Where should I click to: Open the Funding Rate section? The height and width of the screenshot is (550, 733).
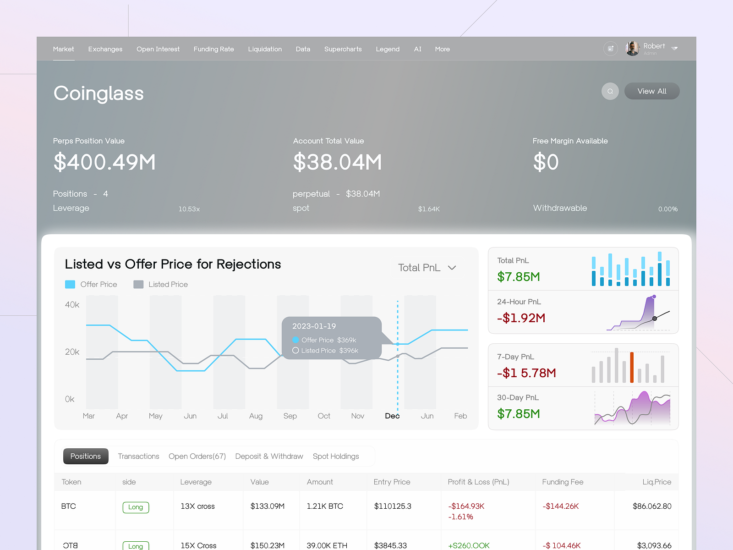213,49
